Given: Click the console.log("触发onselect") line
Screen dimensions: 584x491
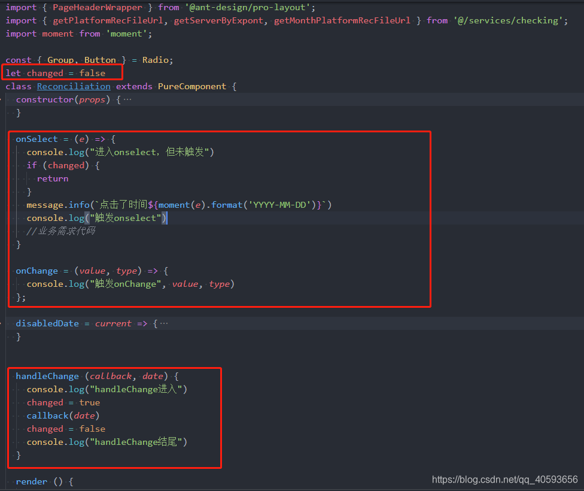Looking at the screenshot, I should pos(97,218).
